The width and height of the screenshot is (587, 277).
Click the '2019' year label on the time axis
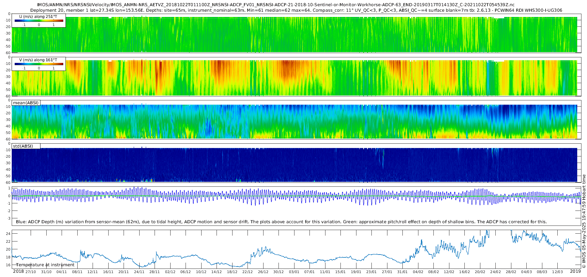pos(575,271)
